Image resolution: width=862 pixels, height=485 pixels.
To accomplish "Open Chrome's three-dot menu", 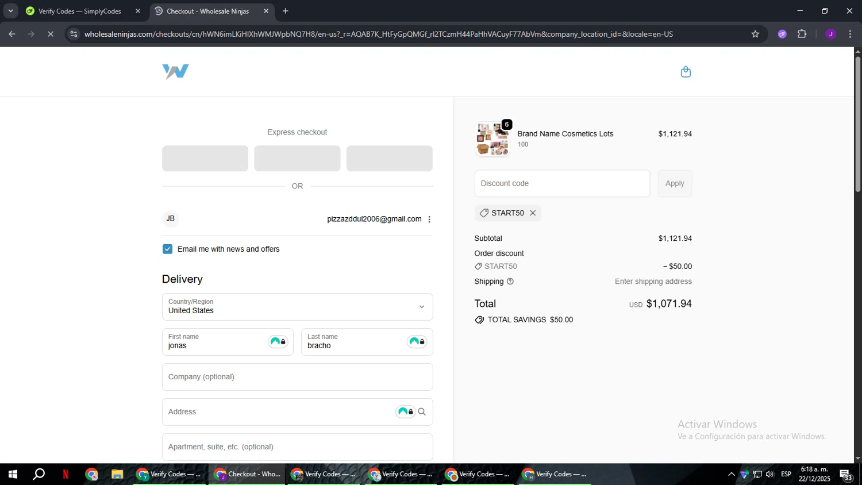I will (x=850, y=34).
